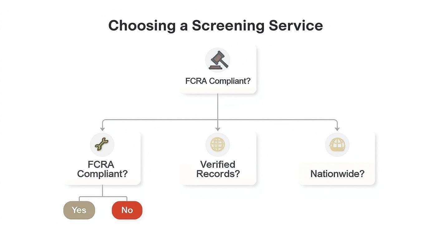This screenshot has height=234, width=434.
Task: Click the arrowhead above the Nationwide card
Action: [337, 129]
